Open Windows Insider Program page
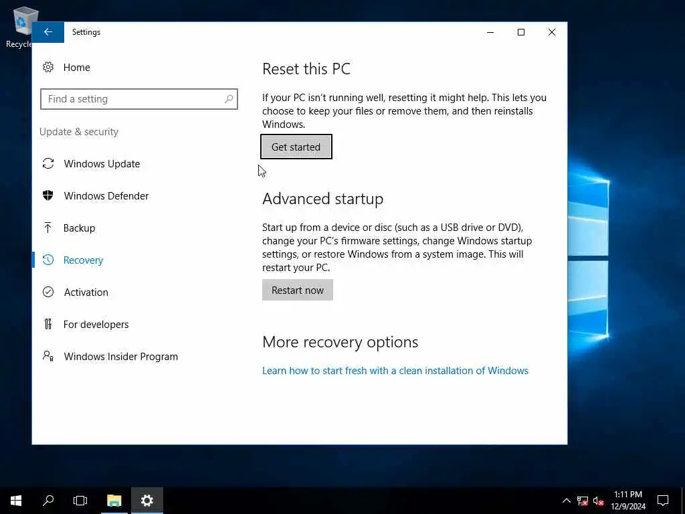The width and height of the screenshot is (685, 514). (x=121, y=357)
